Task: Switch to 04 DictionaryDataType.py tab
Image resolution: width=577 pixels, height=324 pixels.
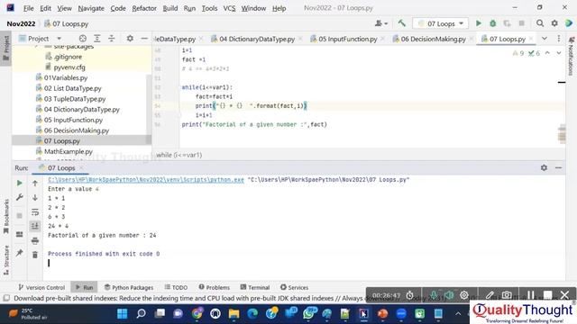Action: [256, 39]
